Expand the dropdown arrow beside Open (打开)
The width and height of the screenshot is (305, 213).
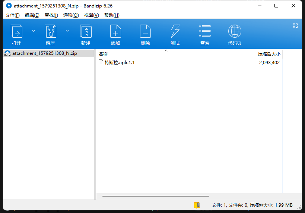click(x=33, y=31)
